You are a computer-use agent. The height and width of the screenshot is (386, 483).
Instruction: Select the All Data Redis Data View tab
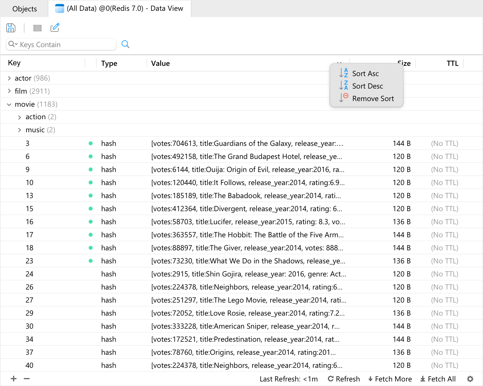(x=119, y=9)
